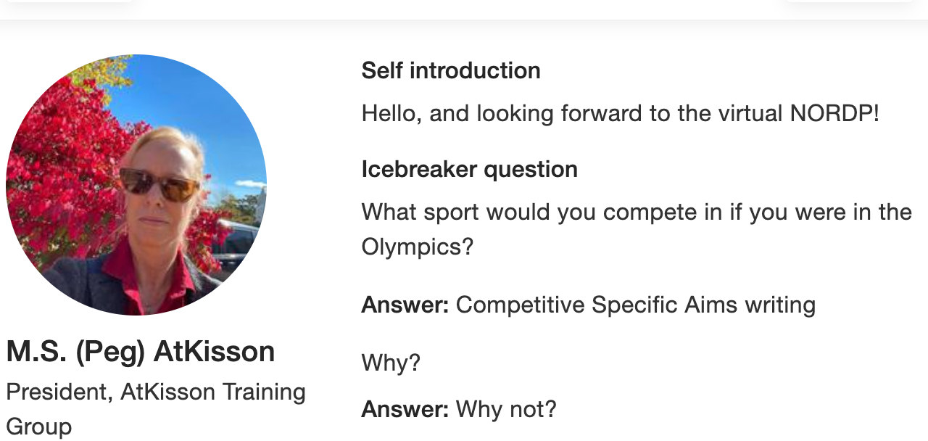Screen dimensions: 928x441
Task: Click the word Olympics? in the question
Action: click(x=417, y=247)
